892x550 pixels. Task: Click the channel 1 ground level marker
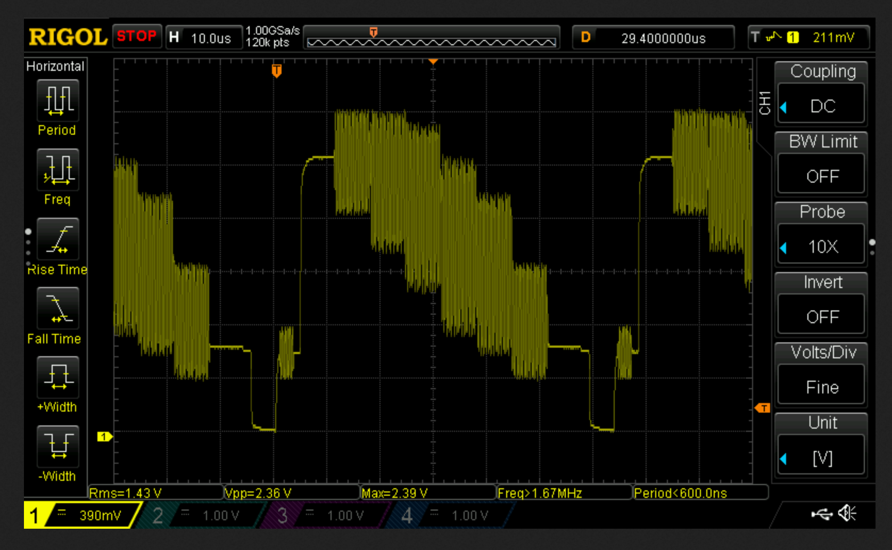[x=104, y=437]
